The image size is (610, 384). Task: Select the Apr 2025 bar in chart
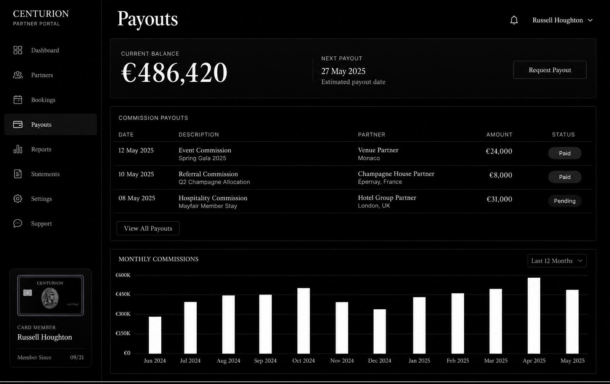click(534, 315)
